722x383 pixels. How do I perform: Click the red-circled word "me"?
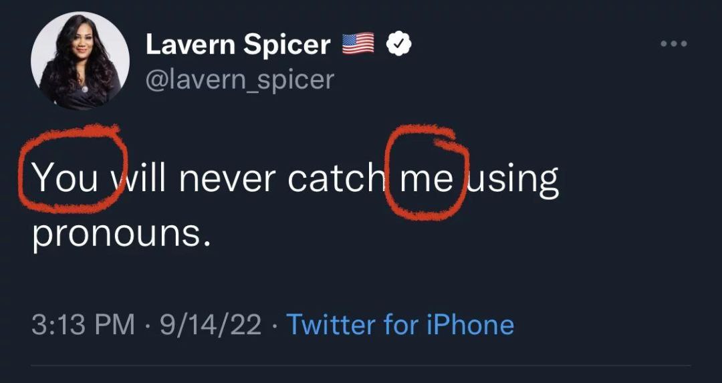pos(425,179)
